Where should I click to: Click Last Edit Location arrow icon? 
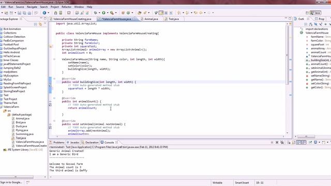[195, 13]
